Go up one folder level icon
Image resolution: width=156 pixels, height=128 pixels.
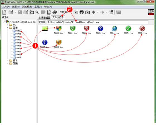pos(76,13)
